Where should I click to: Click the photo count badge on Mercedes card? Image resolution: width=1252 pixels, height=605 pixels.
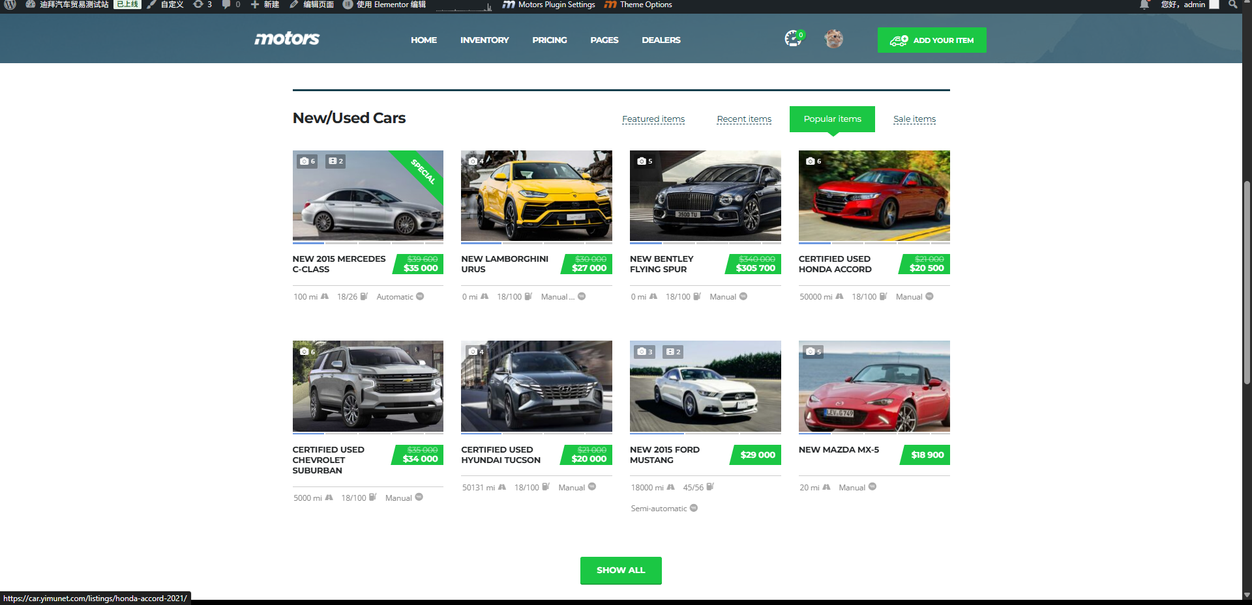pos(307,161)
